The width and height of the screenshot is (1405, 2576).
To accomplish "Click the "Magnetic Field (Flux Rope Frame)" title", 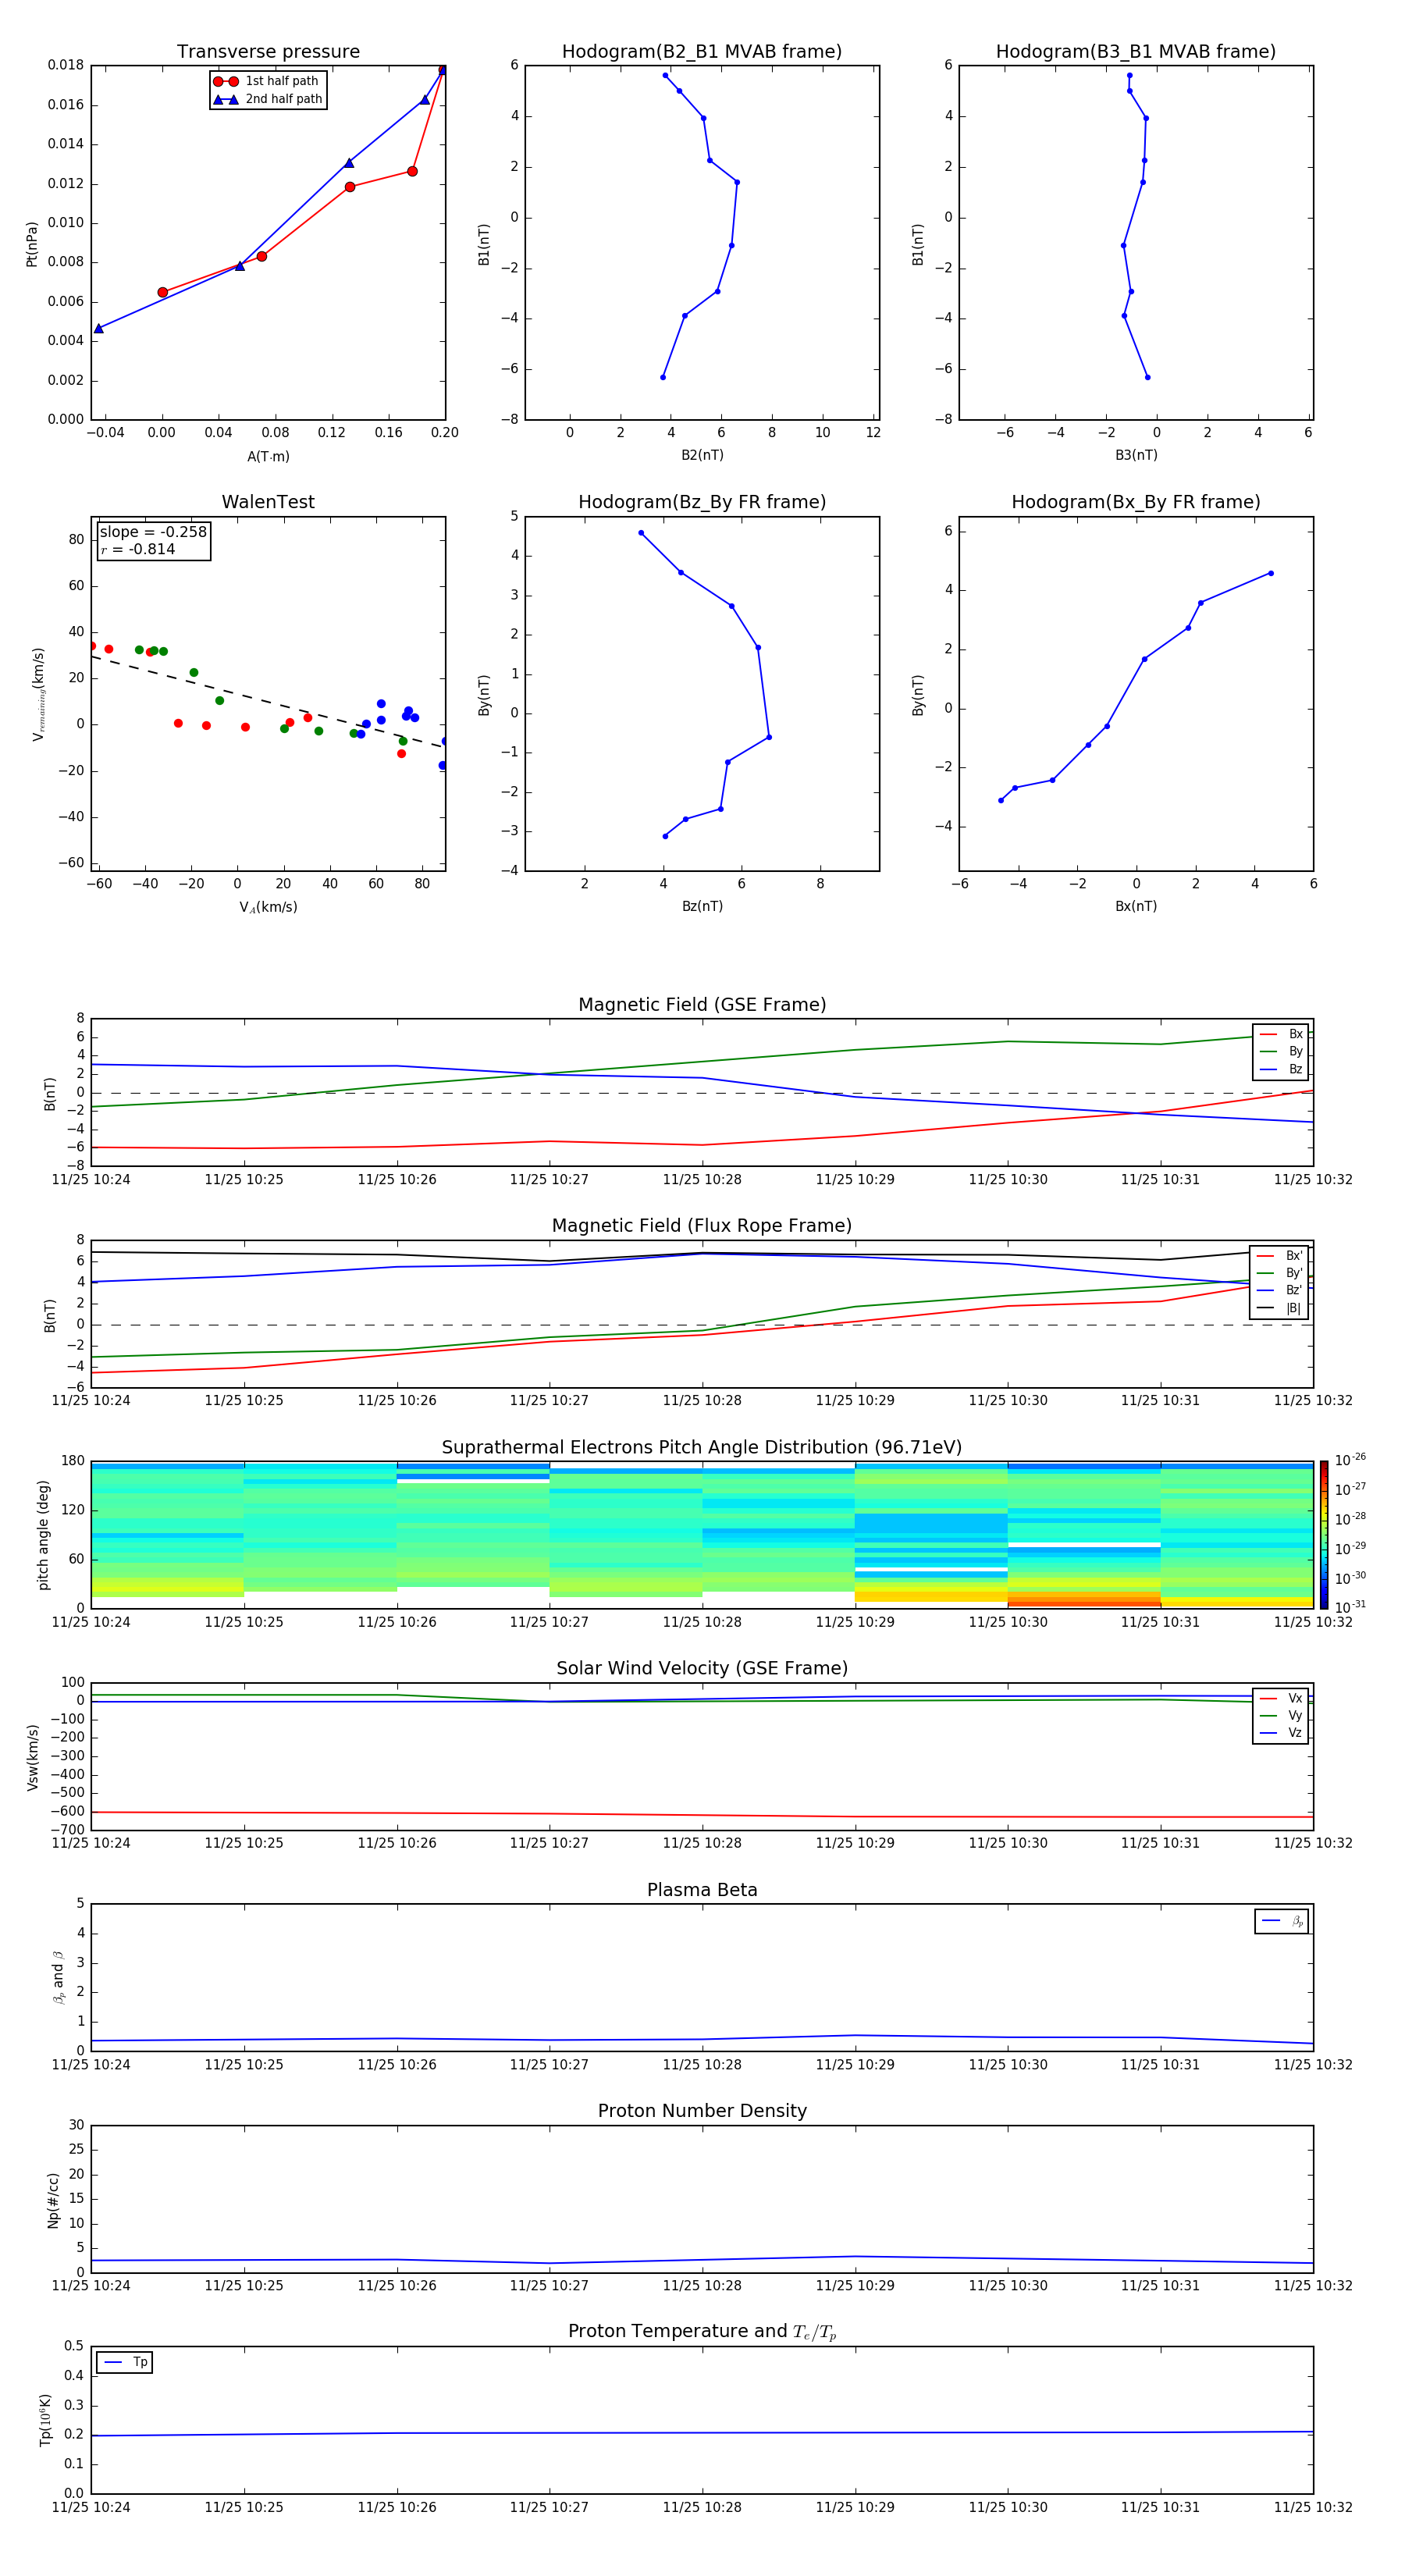I will click(x=702, y=1226).
